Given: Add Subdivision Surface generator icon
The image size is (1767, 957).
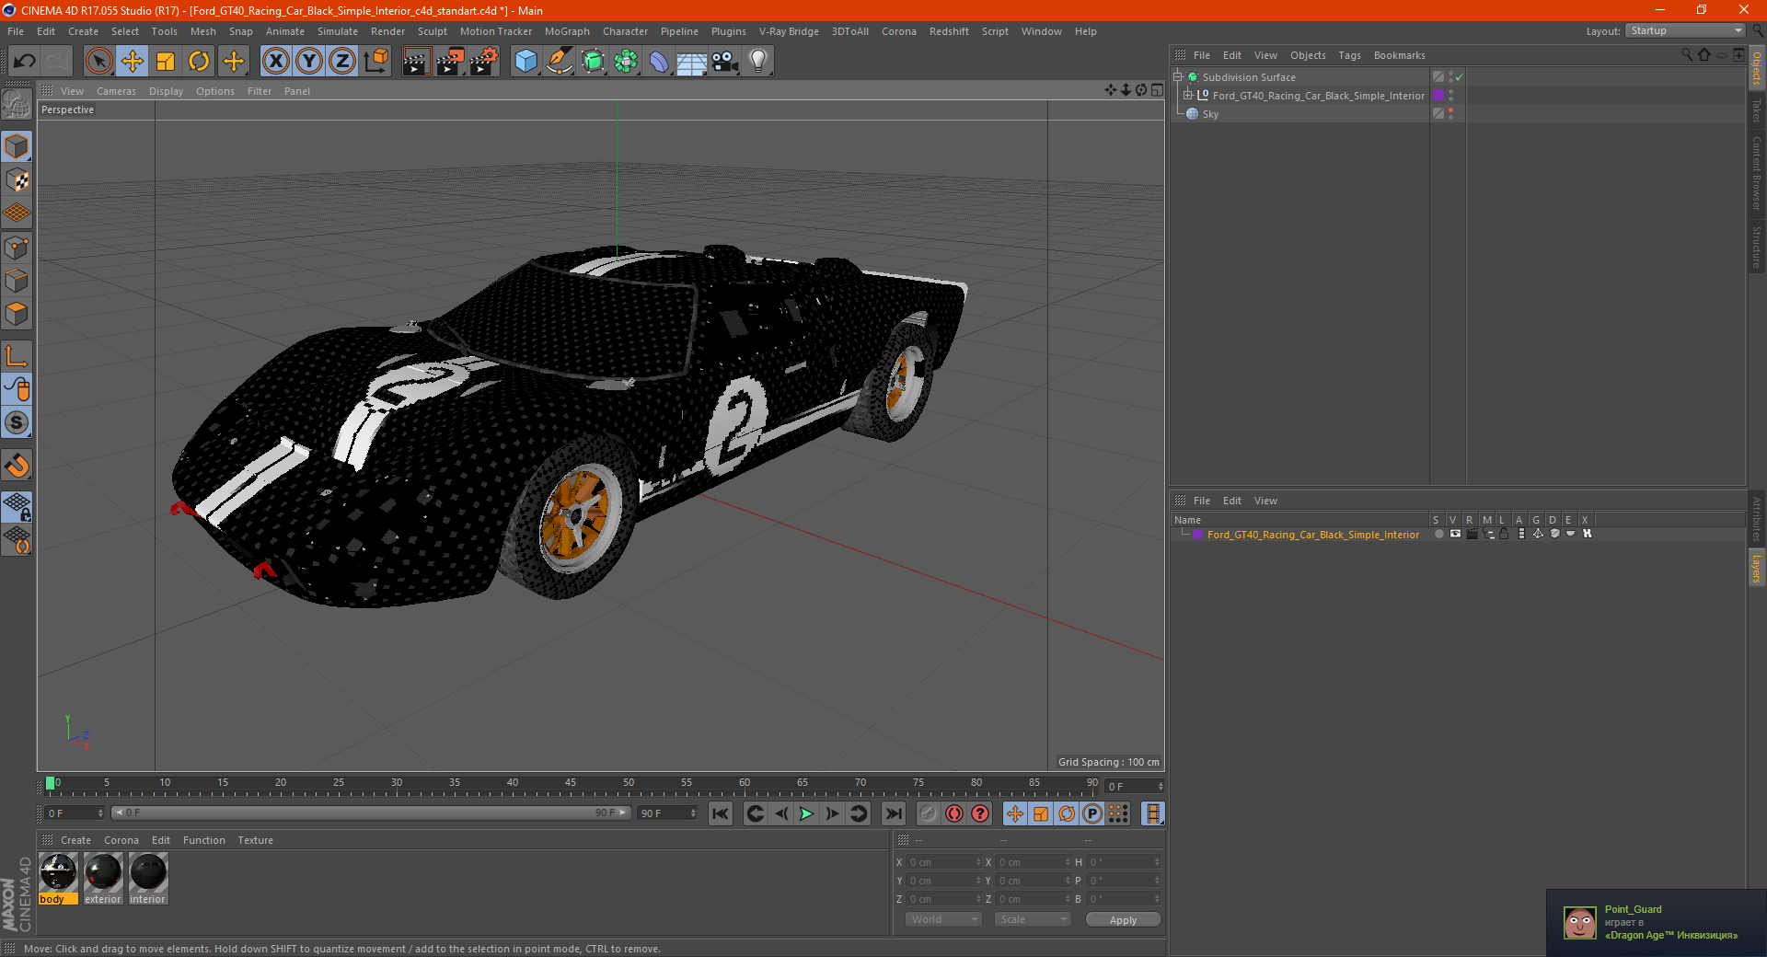Looking at the screenshot, I should (x=593, y=62).
